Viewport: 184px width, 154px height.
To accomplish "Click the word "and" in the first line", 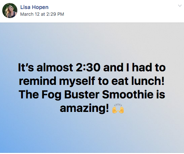I will (113, 68).
